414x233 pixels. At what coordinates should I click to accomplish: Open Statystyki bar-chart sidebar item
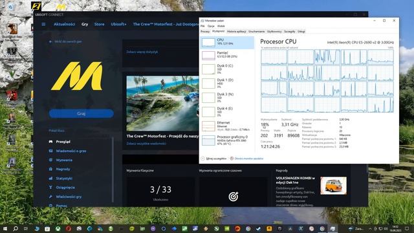pyautogui.click(x=60, y=179)
